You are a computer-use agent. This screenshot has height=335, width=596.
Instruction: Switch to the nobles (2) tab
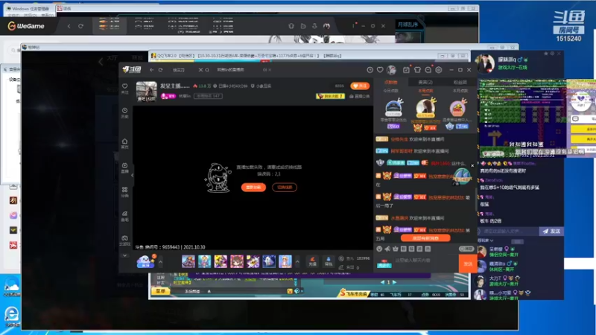pyautogui.click(x=425, y=82)
